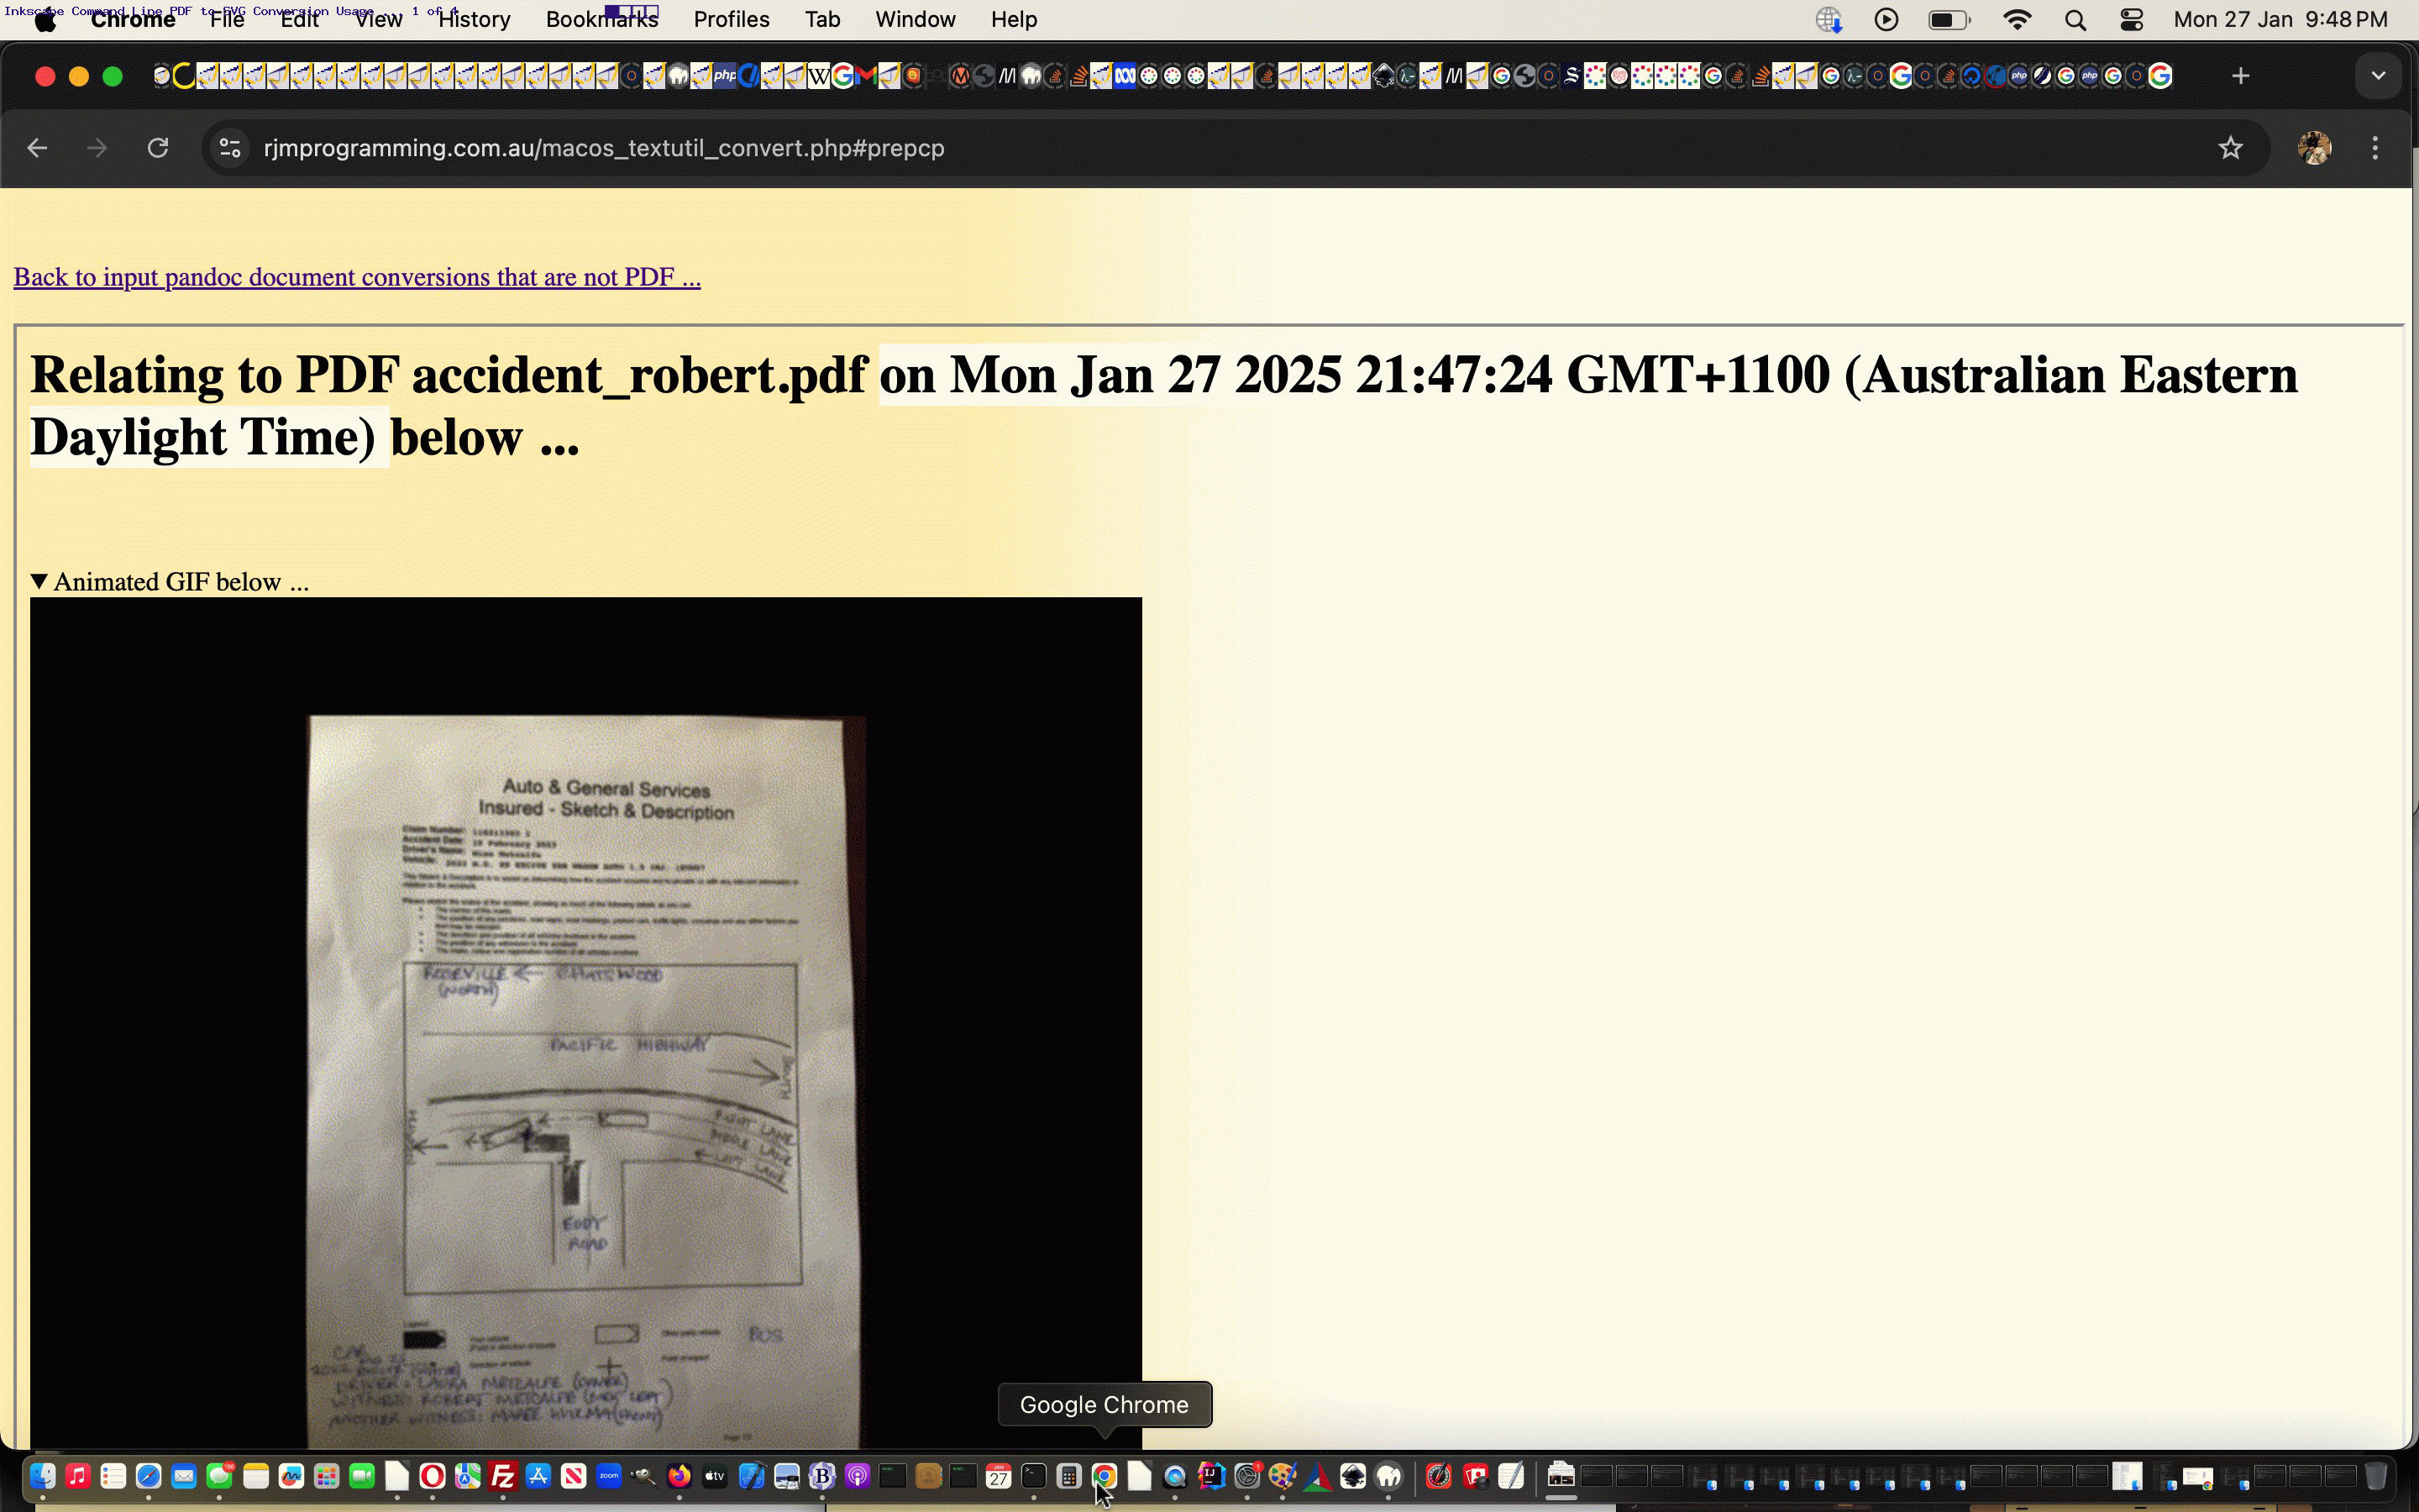This screenshot has width=2419, height=1512.
Task: Click the back navigation button
Action: pyautogui.click(x=39, y=148)
